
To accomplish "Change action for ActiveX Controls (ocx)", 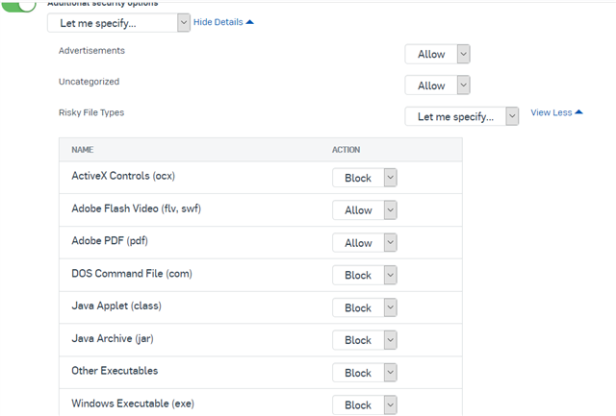I will 365,178.
